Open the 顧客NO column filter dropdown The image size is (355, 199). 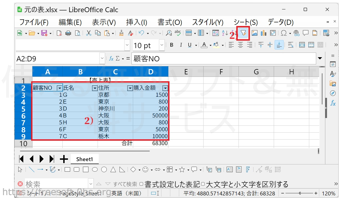click(x=59, y=88)
